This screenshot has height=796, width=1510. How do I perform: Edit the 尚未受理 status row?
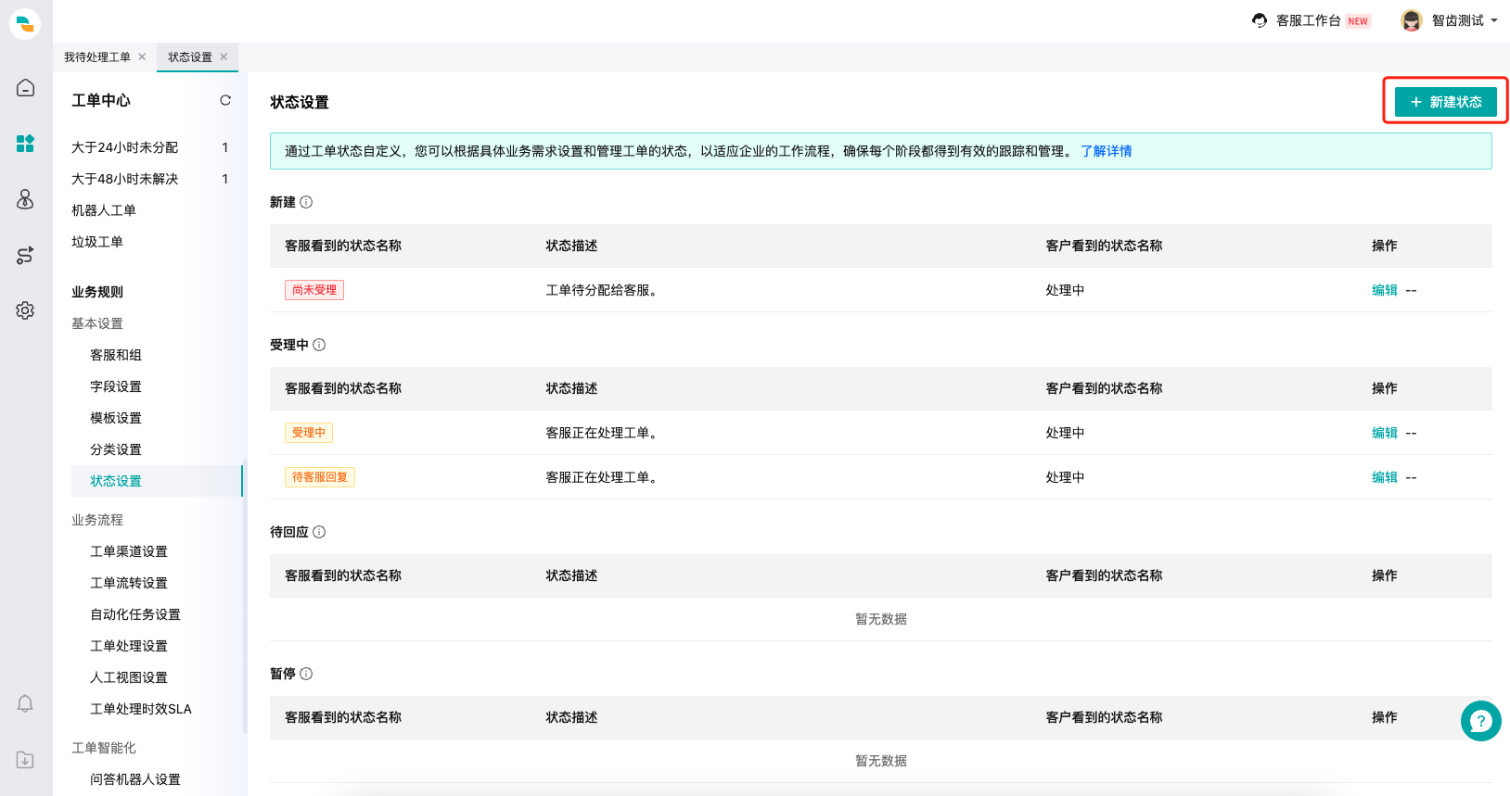coord(1384,290)
